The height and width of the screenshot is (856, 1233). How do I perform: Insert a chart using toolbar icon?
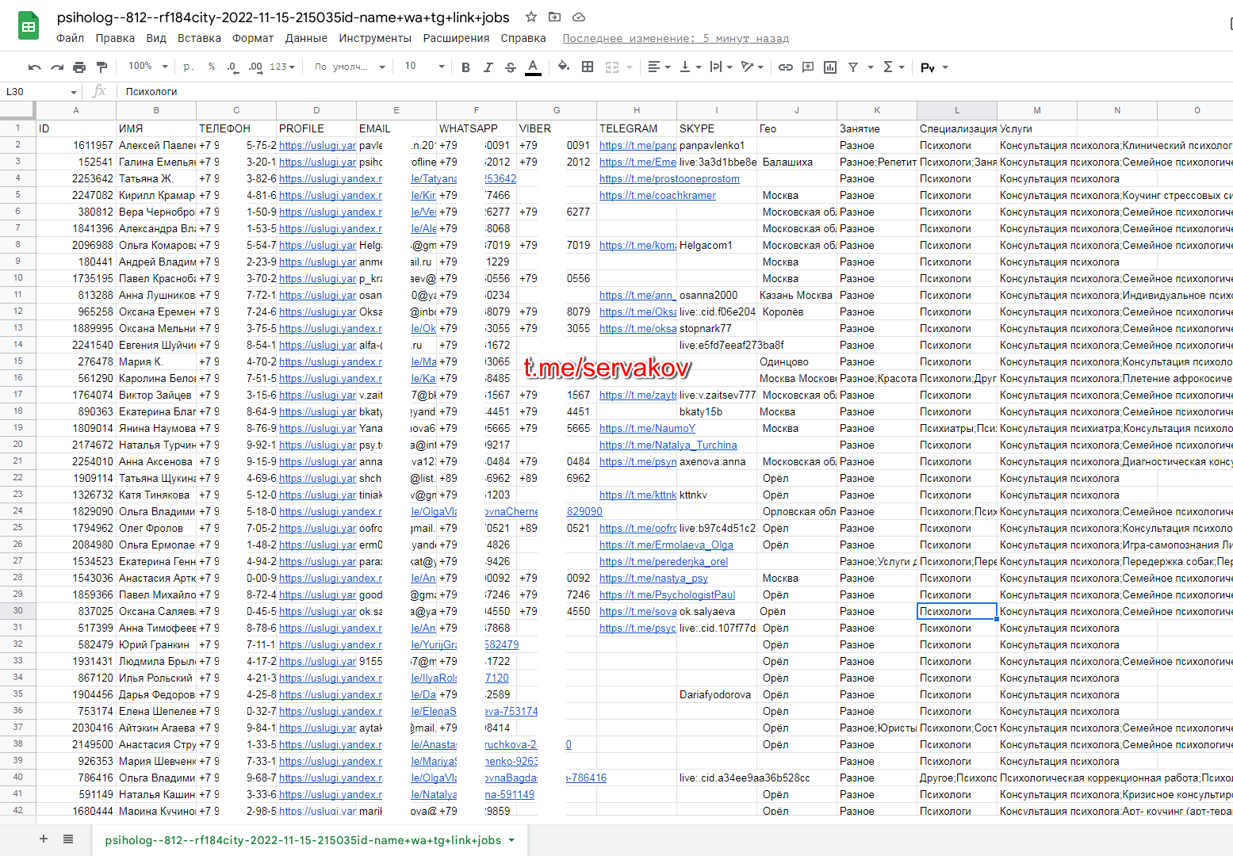(x=830, y=67)
